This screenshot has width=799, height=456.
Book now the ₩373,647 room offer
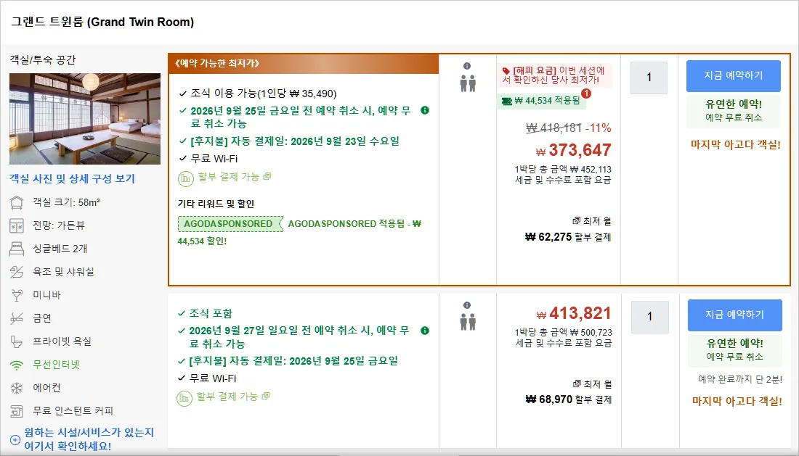[734, 75]
